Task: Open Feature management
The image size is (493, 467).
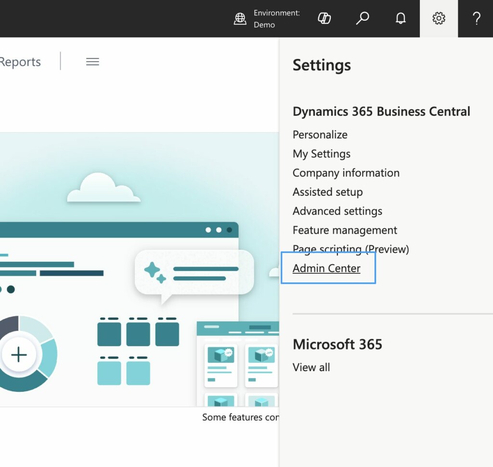Action: pyautogui.click(x=345, y=230)
